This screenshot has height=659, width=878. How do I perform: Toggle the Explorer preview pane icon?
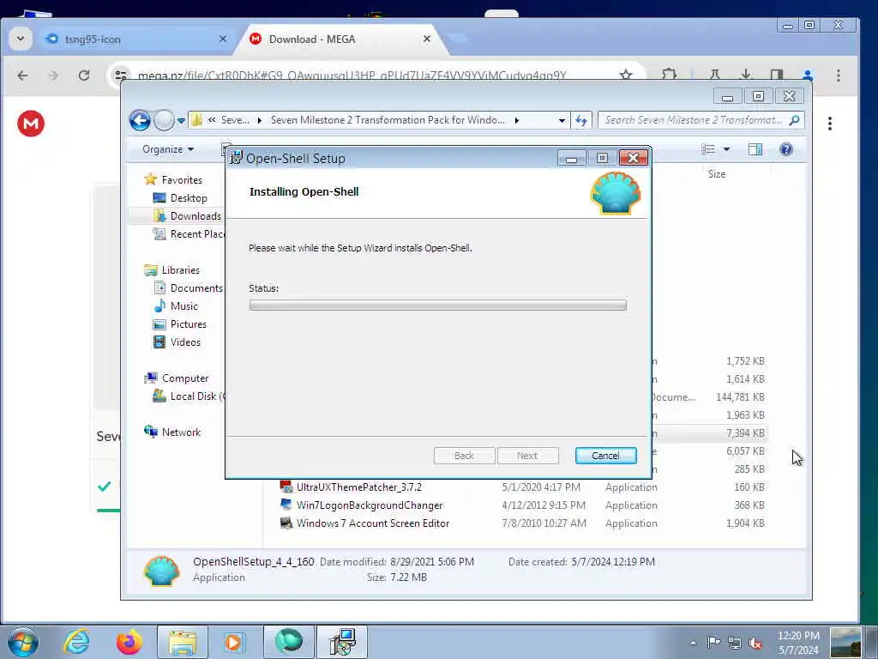(755, 149)
